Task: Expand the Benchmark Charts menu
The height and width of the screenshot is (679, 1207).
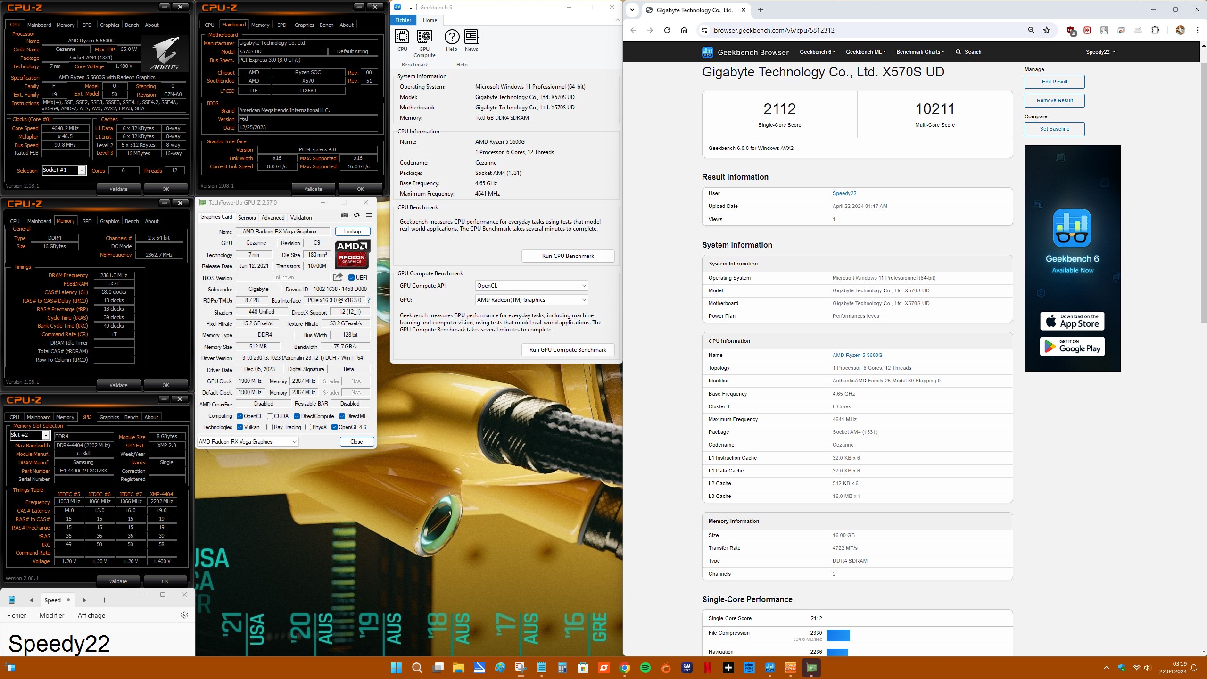Action: 920,52
